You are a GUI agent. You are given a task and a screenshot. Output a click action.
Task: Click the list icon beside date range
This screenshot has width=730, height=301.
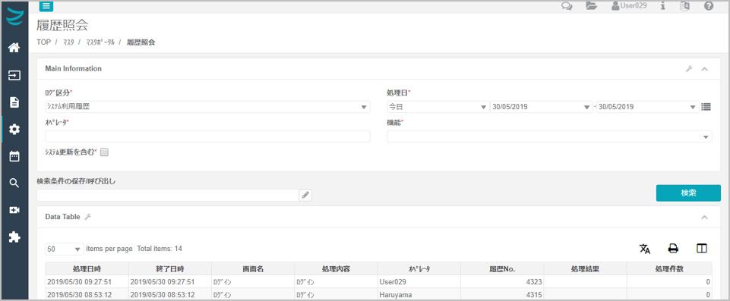(706, 107)
